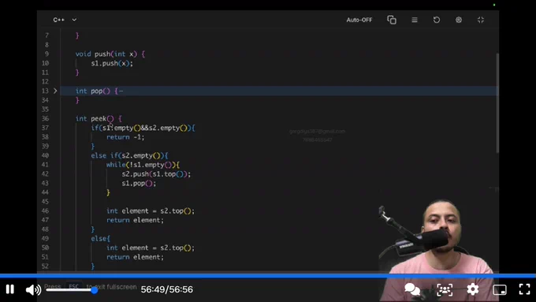This screenshot has height=302, width=536.
Task: Click 'return element;' on line 47
Action: pos(135,220)
